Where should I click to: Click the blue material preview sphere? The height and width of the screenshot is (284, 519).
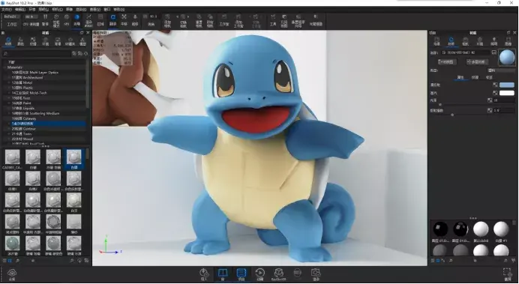pyautogui.click(x=507, y=58)
